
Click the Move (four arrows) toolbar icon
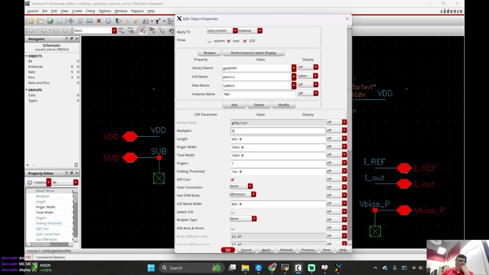coord(71,21)
